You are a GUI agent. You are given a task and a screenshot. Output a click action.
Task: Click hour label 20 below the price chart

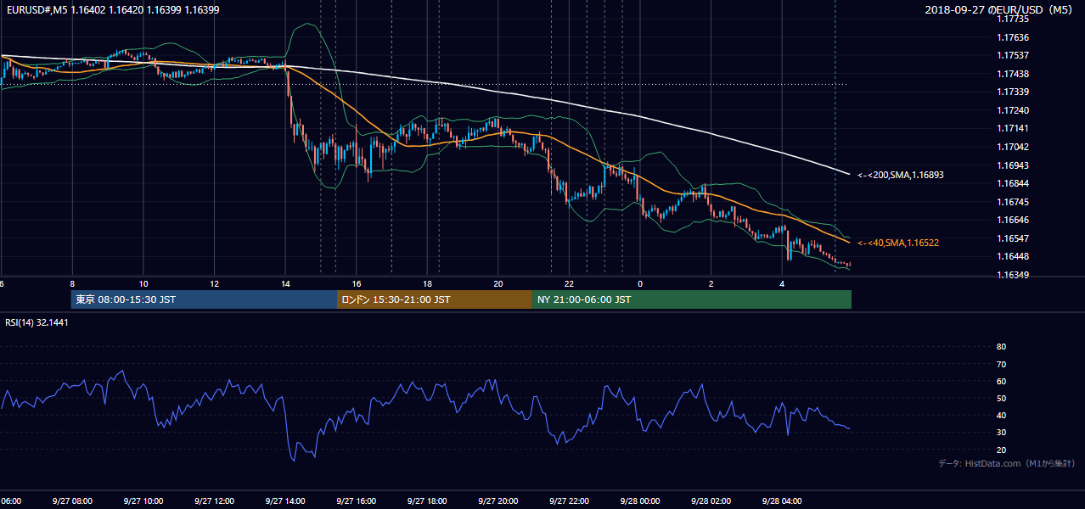[x=498, y=283]
